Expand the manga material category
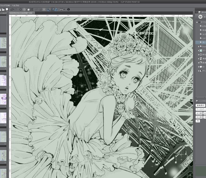The width and height of the screenshot is (206, 178). [199, 59]
